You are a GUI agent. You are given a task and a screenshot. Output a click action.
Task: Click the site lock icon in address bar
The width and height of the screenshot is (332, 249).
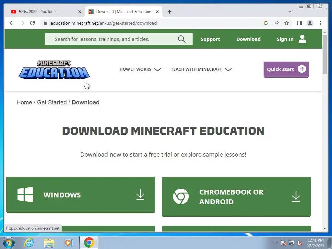point(45,23)
